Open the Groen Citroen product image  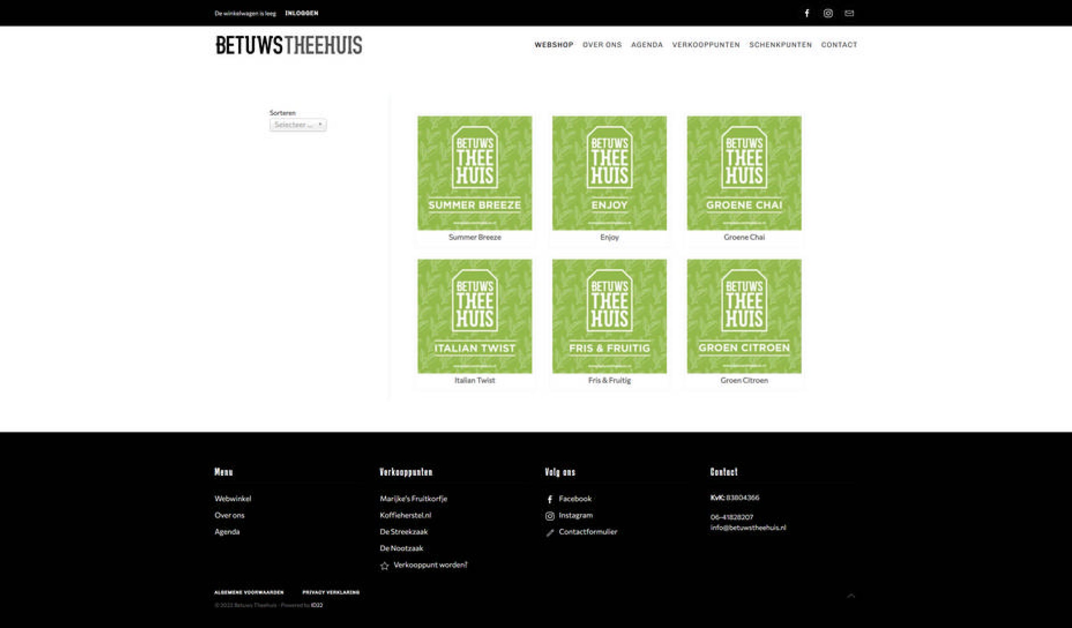coord(744,317)
